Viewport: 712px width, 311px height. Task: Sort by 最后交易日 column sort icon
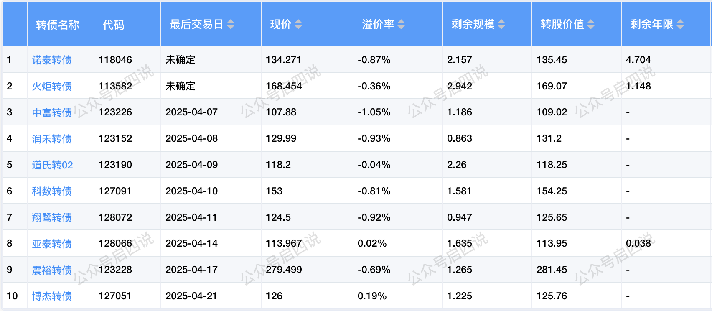pos(231,25)
